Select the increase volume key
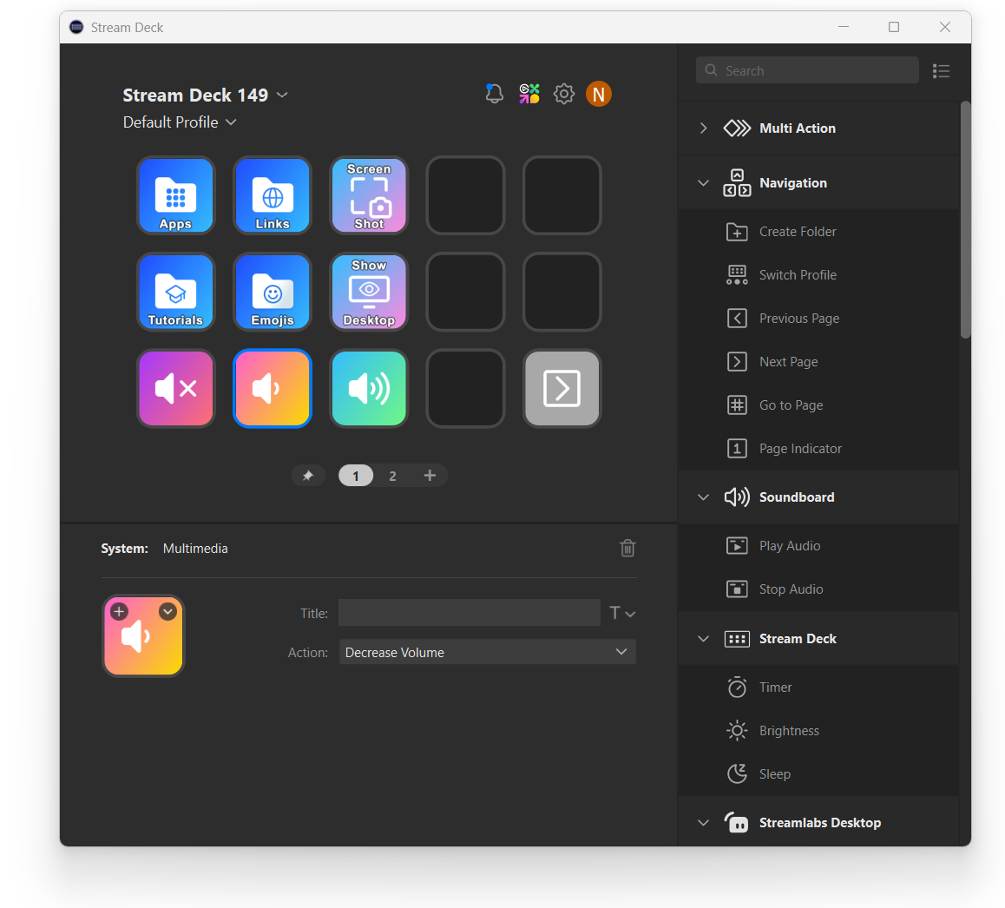The image size is (1005, 908). click(x=369, y=388)
